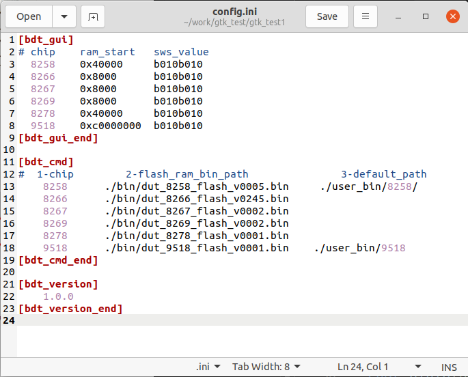
Task: Click the 1.0.0 version text
Action: point(58,296)
